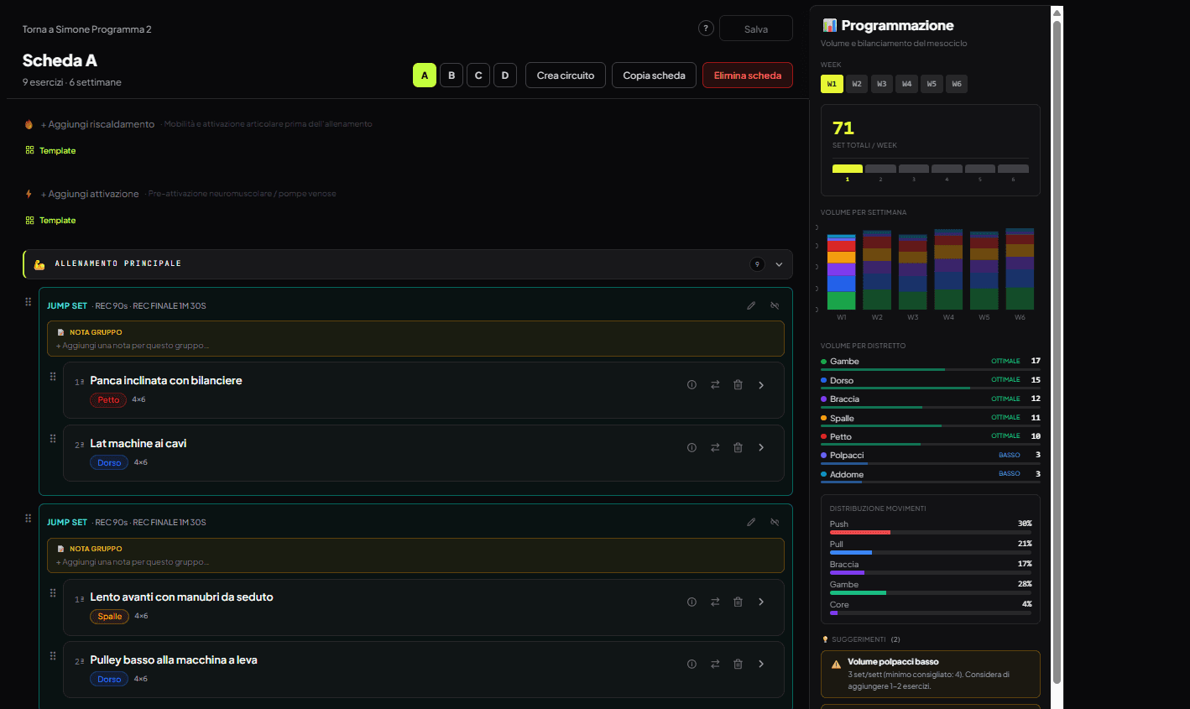Click drag handle beside Pulley basso
Viewport: 1190px width, 709px height.
[53, 655]
